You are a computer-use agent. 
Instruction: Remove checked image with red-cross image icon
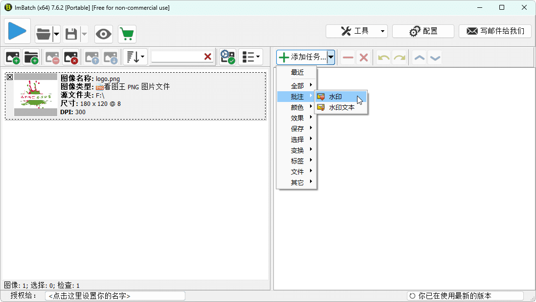[71, 57]
